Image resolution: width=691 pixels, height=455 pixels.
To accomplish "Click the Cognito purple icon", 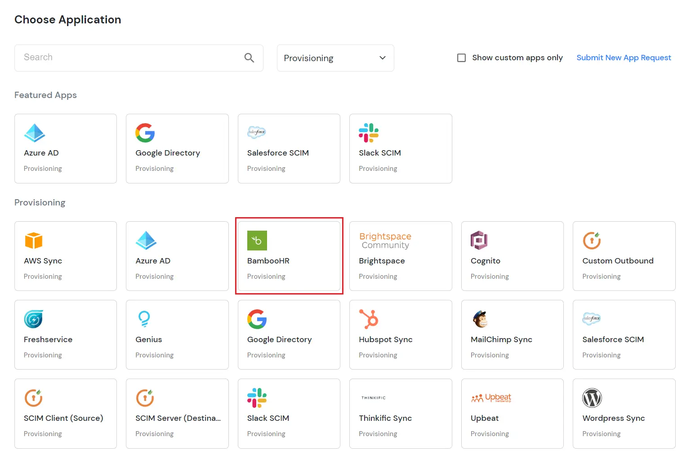I will click(479, 241).
